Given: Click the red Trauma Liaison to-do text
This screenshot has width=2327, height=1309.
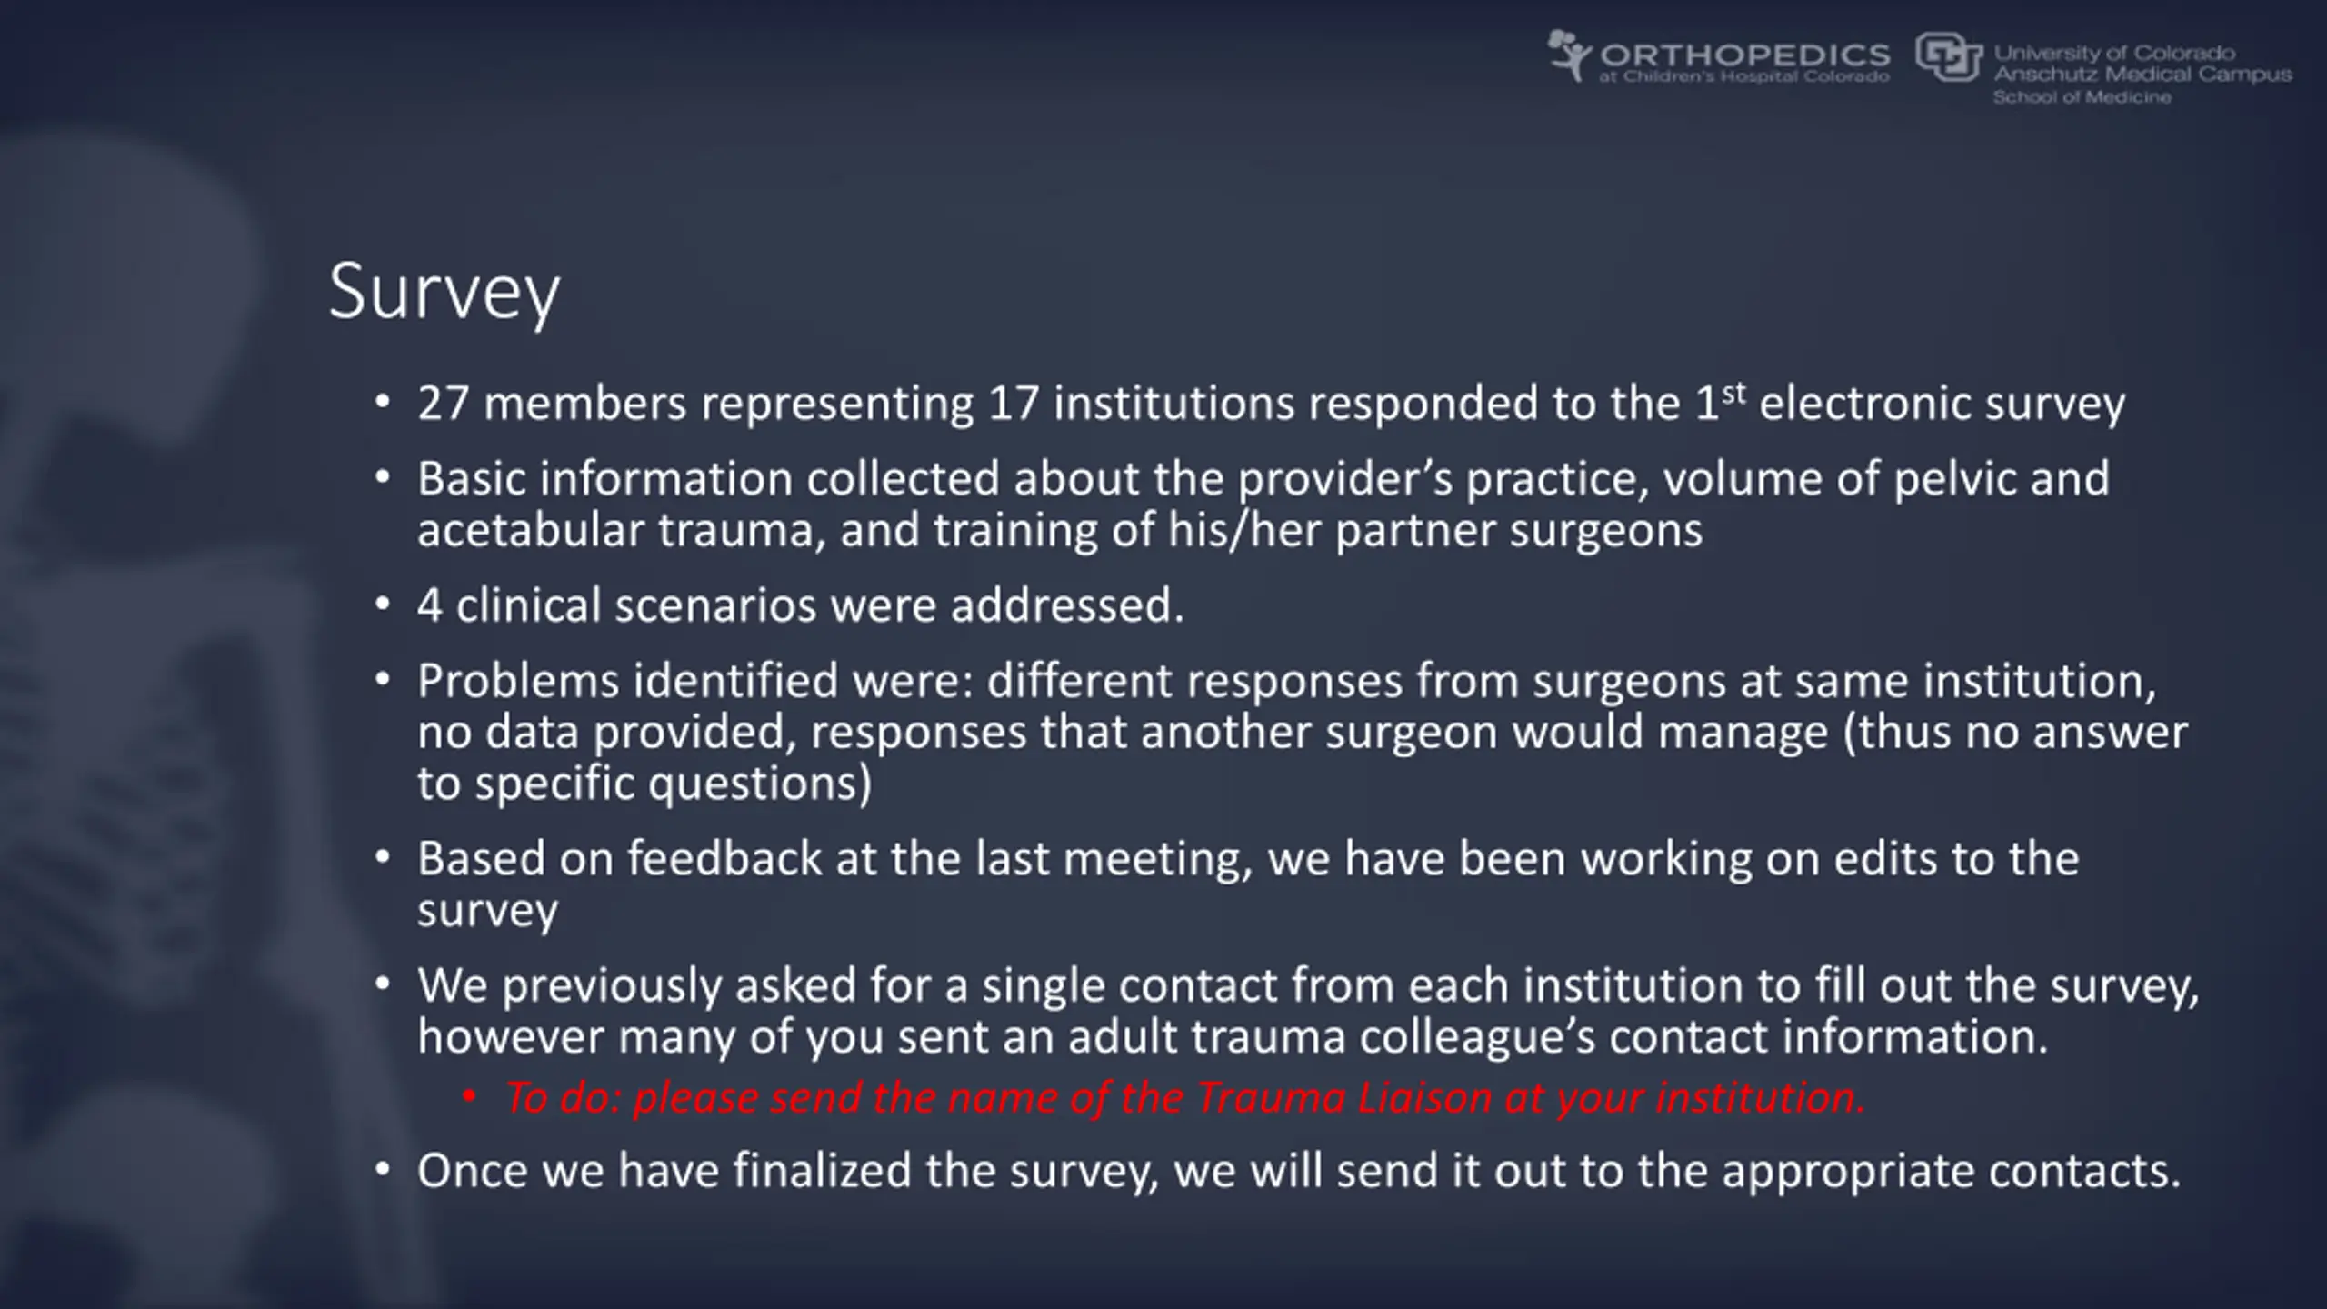Looking at the screenshot, I should click(1184, 1097).
